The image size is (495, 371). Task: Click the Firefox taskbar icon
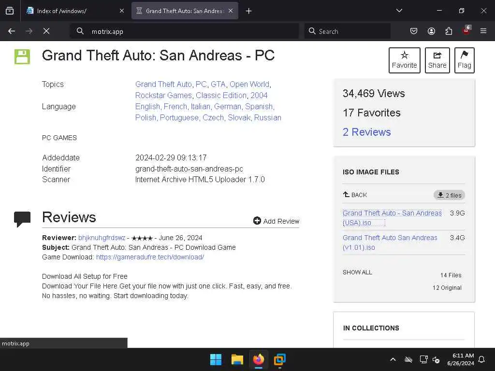(259, 359)
